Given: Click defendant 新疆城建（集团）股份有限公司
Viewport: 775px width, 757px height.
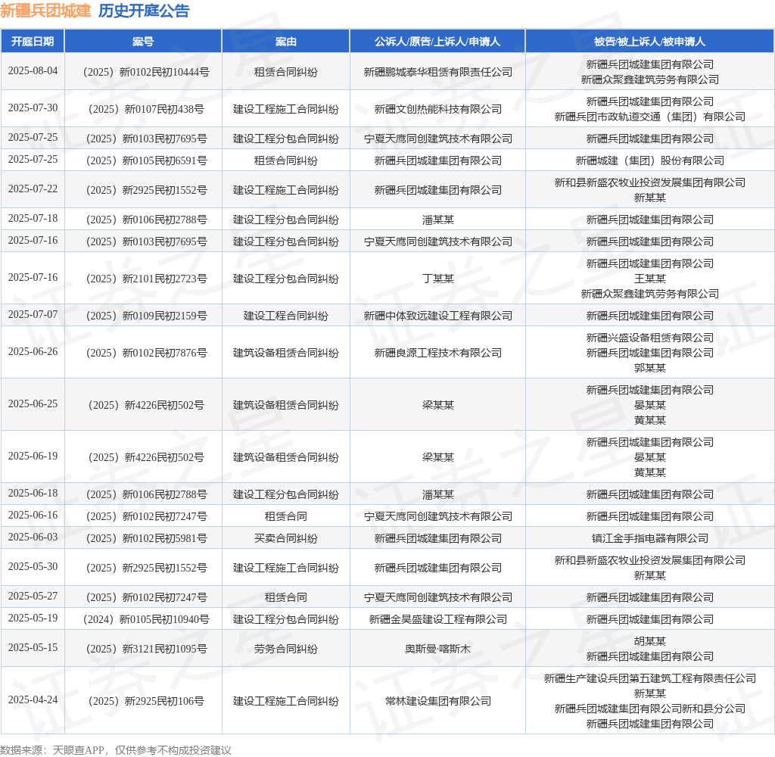Looking at the screenshot, I should coord(650,160).
